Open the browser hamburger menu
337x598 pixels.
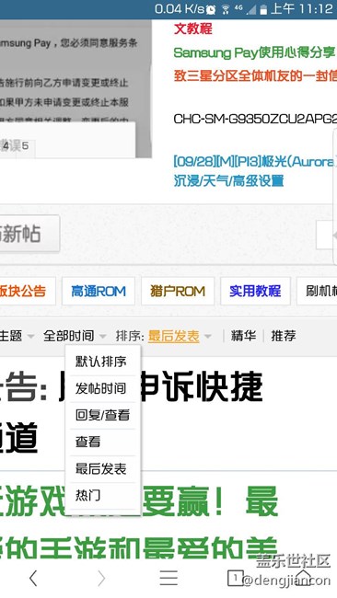pos(168,578)
